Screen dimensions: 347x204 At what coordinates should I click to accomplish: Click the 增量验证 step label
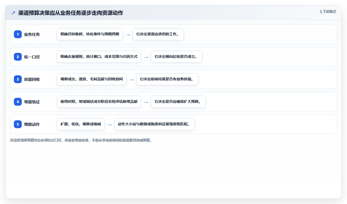(32, 102)
